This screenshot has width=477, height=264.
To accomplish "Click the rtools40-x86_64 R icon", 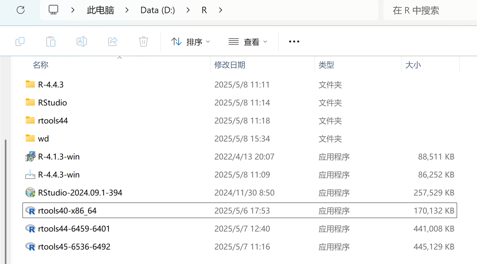I will point(30,211).
